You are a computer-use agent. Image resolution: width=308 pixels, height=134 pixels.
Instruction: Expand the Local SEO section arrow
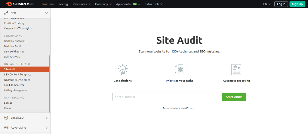(47, 118)
